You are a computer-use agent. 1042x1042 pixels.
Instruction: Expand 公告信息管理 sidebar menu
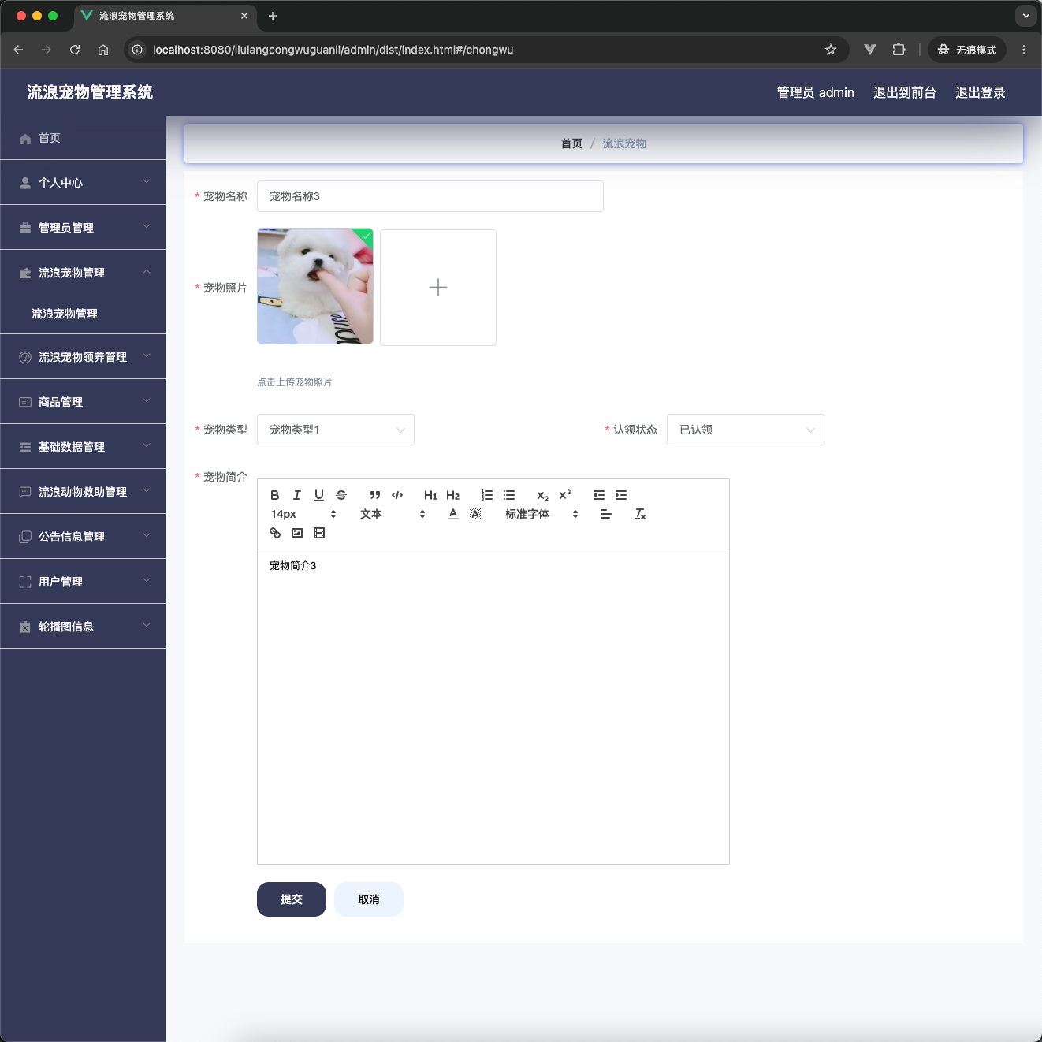click(83, 537)
